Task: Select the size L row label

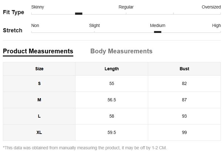Action: (39, 116)
